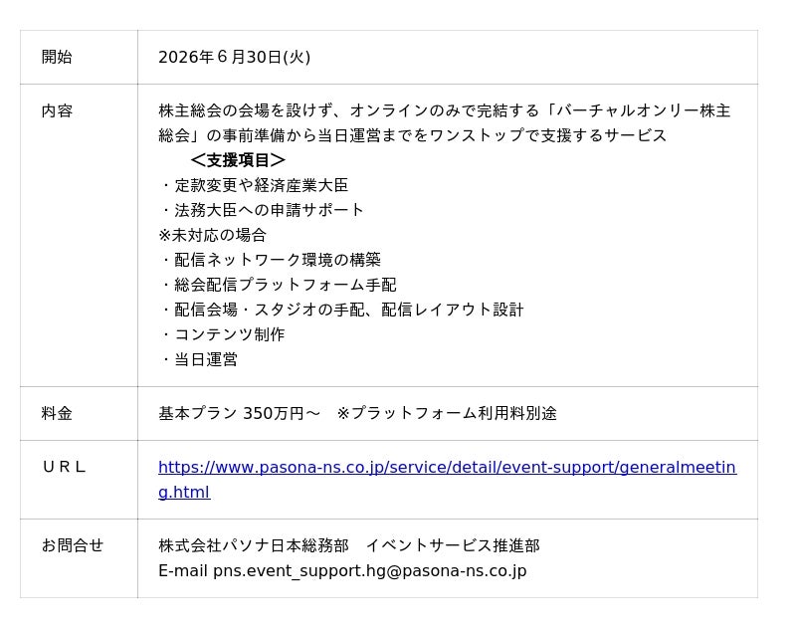Click the 定款変更や経済産業大臣 bullet item

[x=255, y=185]
